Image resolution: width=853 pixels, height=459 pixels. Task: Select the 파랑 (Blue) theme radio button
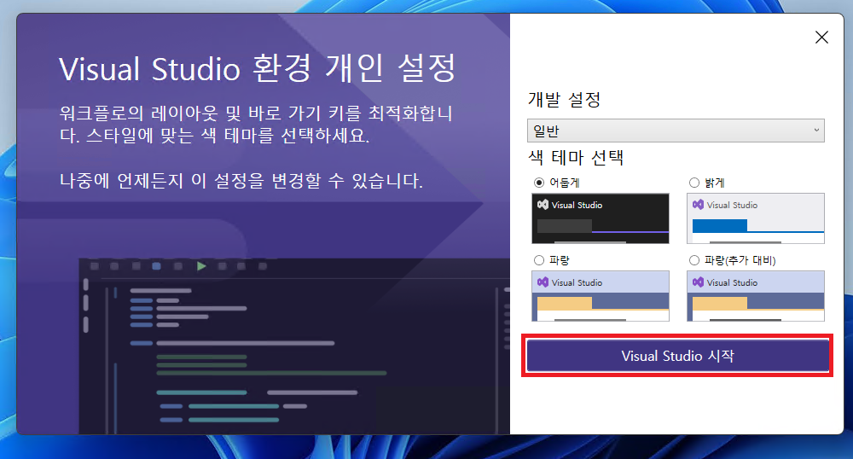[538, 259]
